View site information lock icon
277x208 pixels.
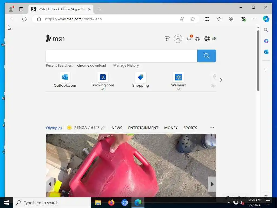point(39,19)
